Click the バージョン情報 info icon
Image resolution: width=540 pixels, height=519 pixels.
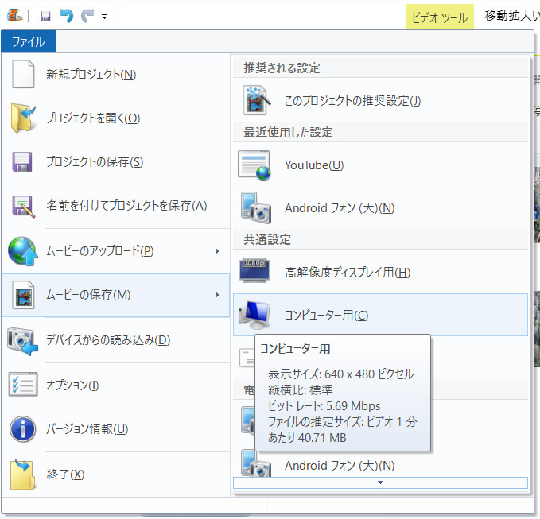[23, 429]
